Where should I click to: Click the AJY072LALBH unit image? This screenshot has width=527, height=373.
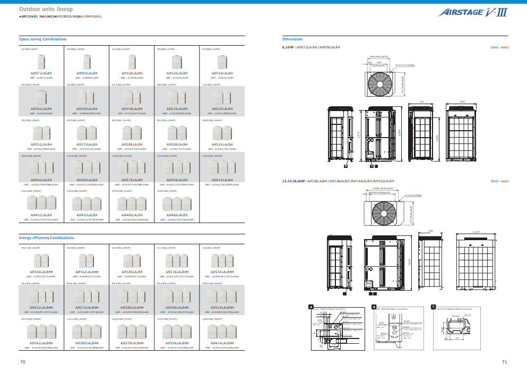point(41,62)
